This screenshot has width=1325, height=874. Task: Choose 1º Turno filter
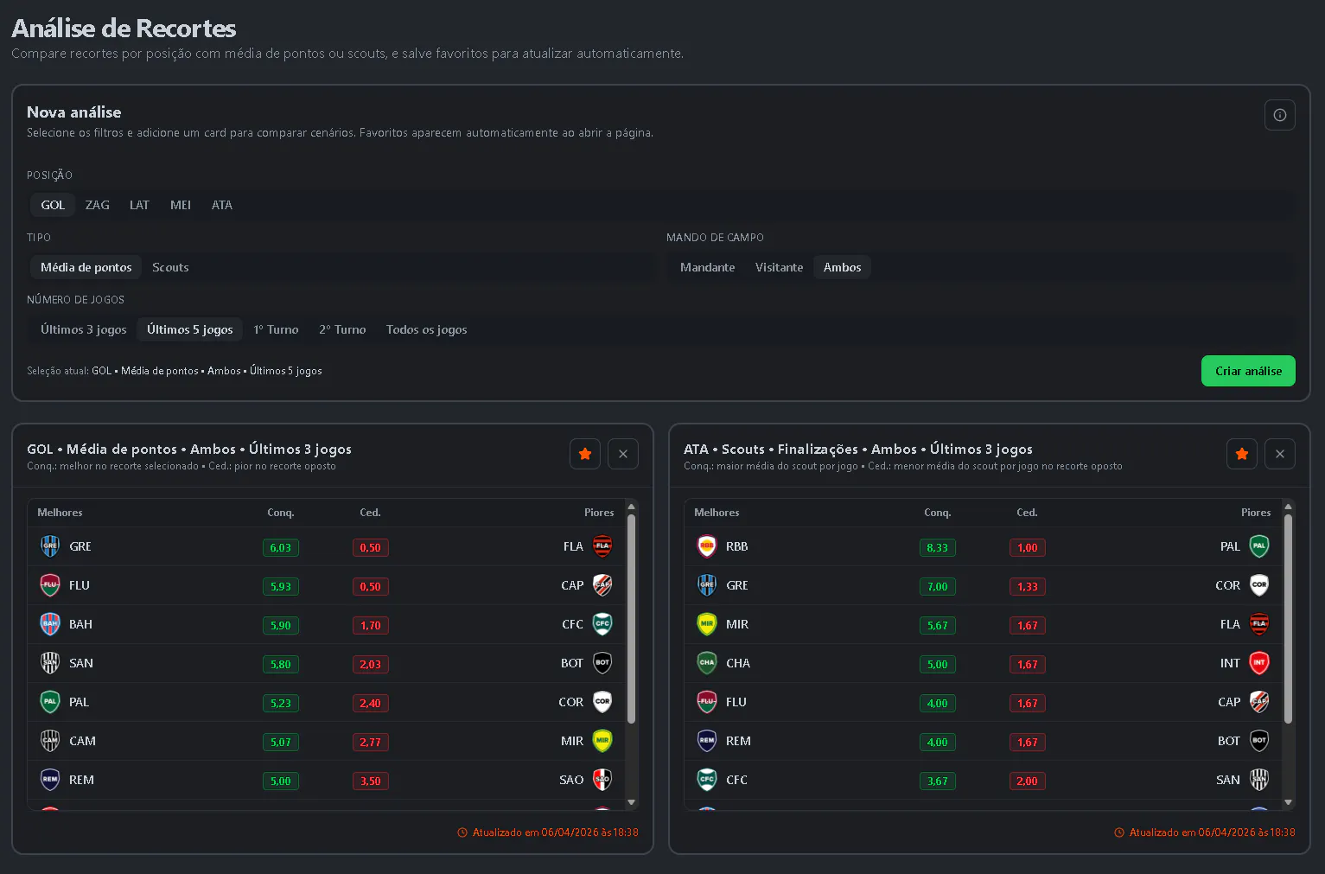[276, 329]
